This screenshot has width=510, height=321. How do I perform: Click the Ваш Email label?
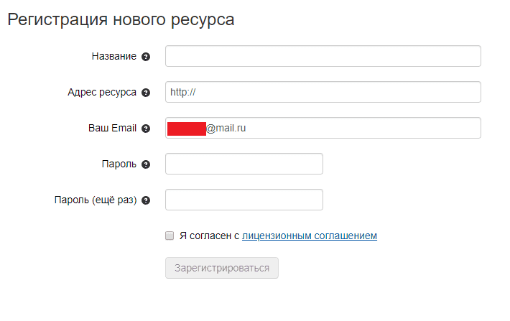click(108, 129)
